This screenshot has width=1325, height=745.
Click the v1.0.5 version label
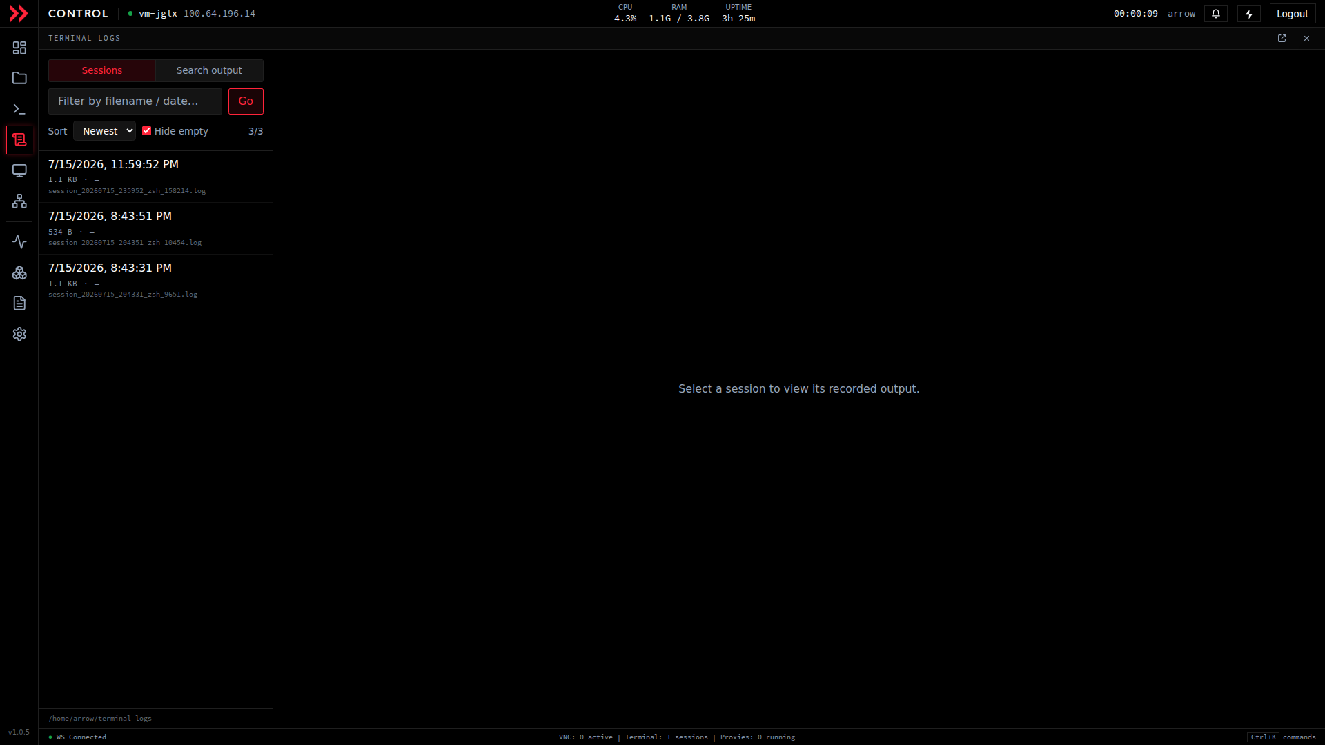click(x=19, y=733)
